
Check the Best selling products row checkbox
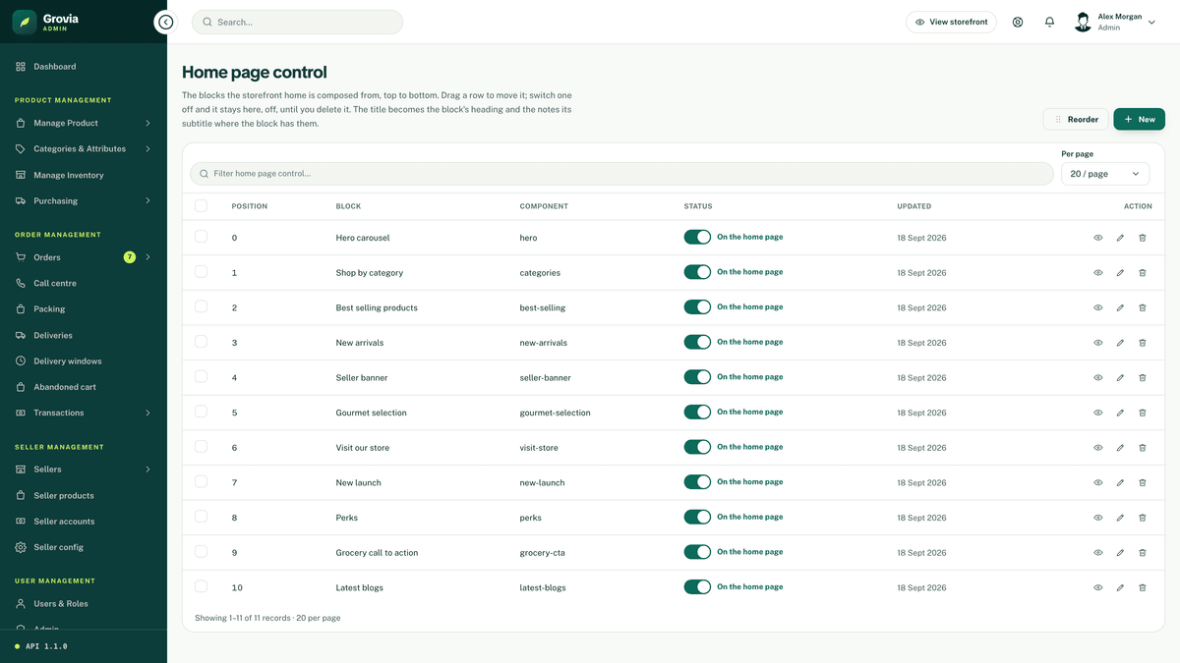[x=201, y=306]
